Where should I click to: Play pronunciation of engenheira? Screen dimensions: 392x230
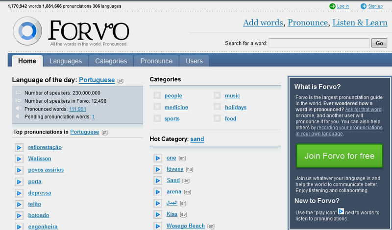click(19, 227)
